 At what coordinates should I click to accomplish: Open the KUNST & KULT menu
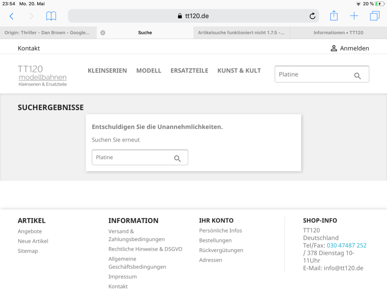(239, 71)
